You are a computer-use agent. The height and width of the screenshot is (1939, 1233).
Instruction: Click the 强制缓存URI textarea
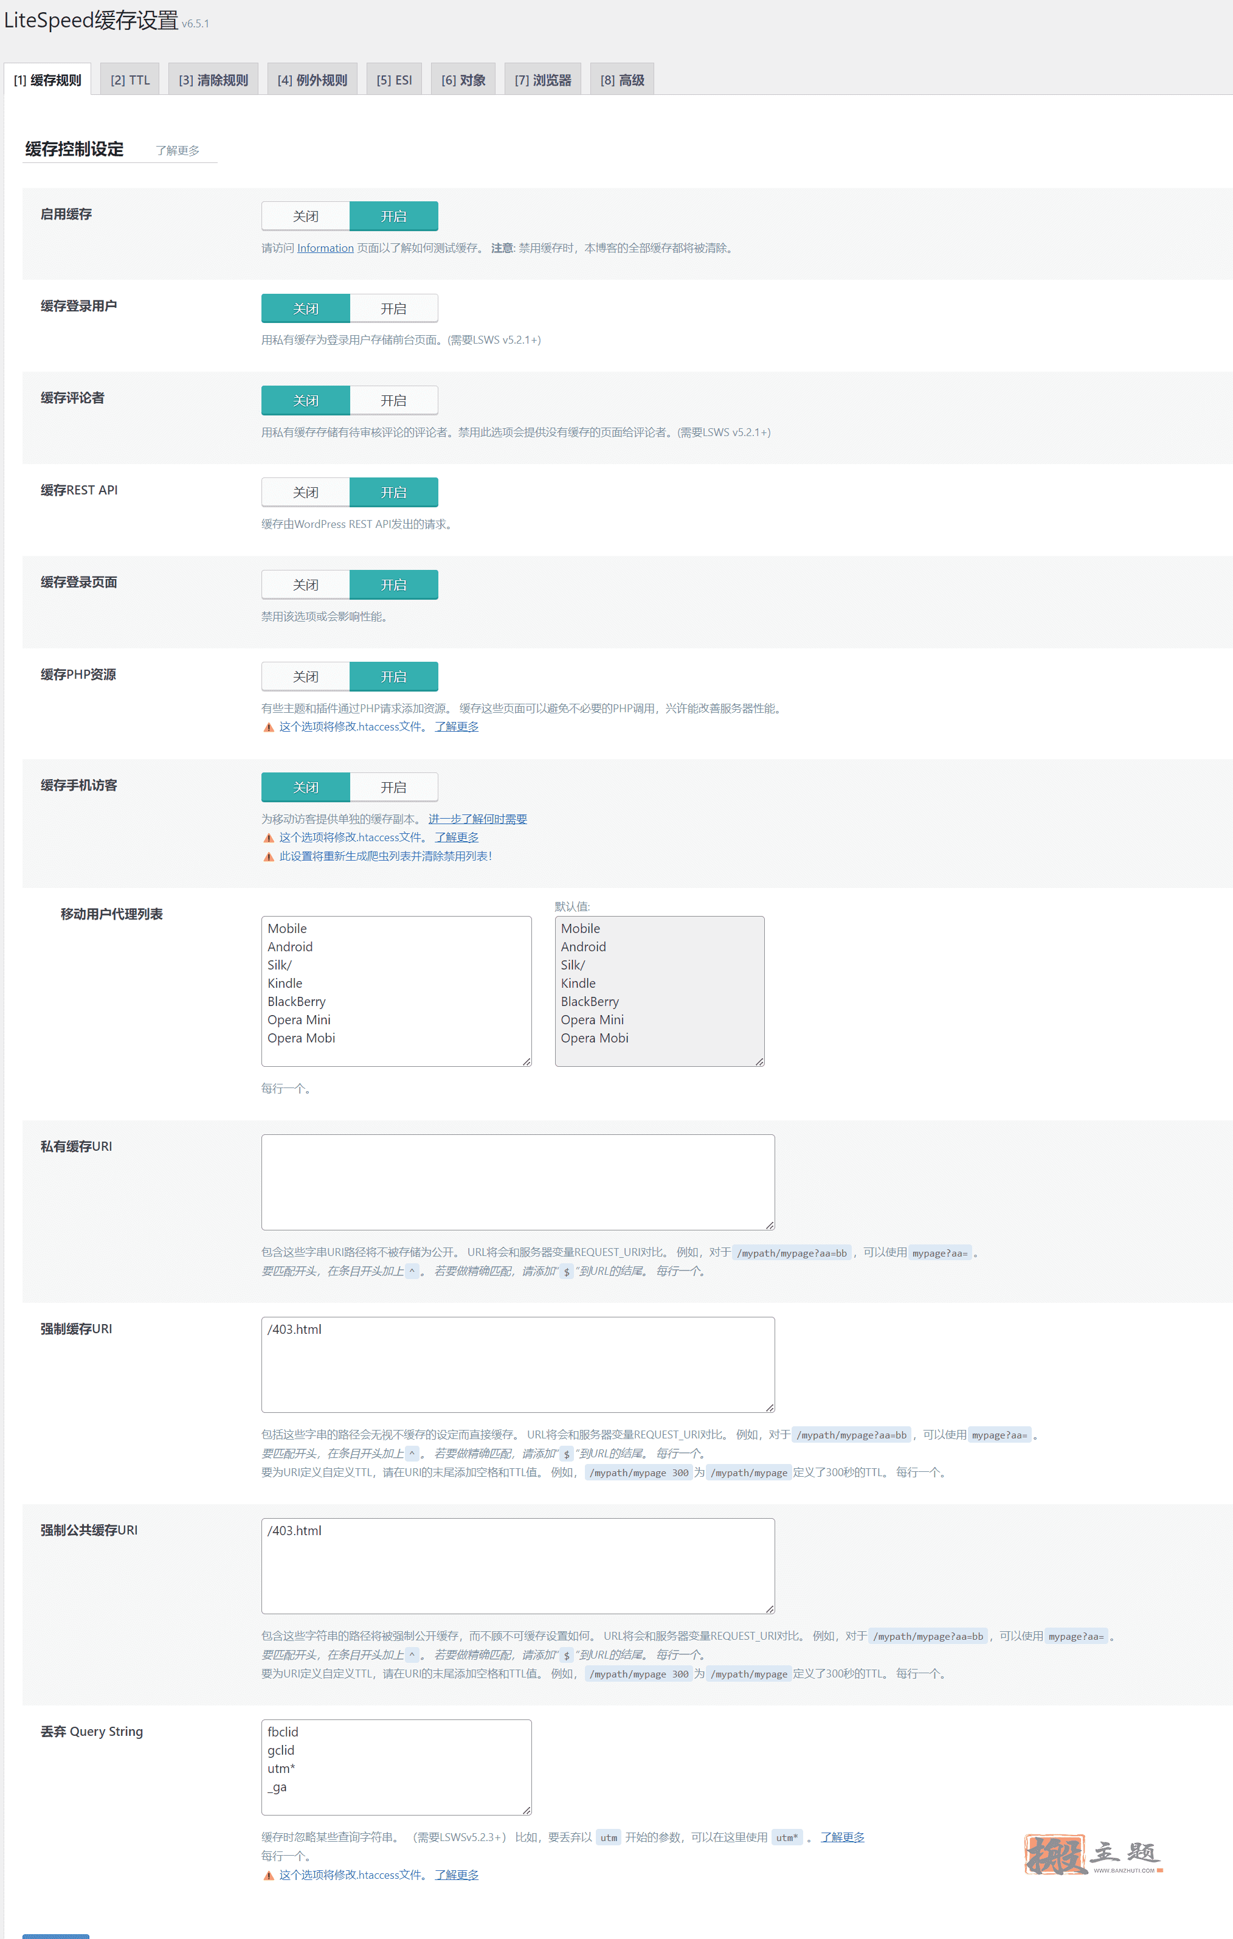pos(517,1364)
